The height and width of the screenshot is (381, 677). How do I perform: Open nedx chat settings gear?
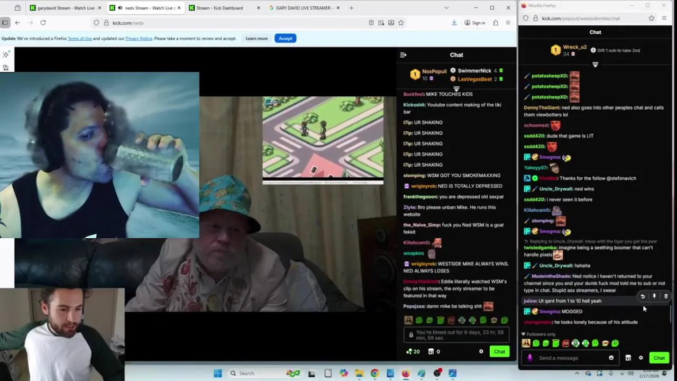pos(481,352)
